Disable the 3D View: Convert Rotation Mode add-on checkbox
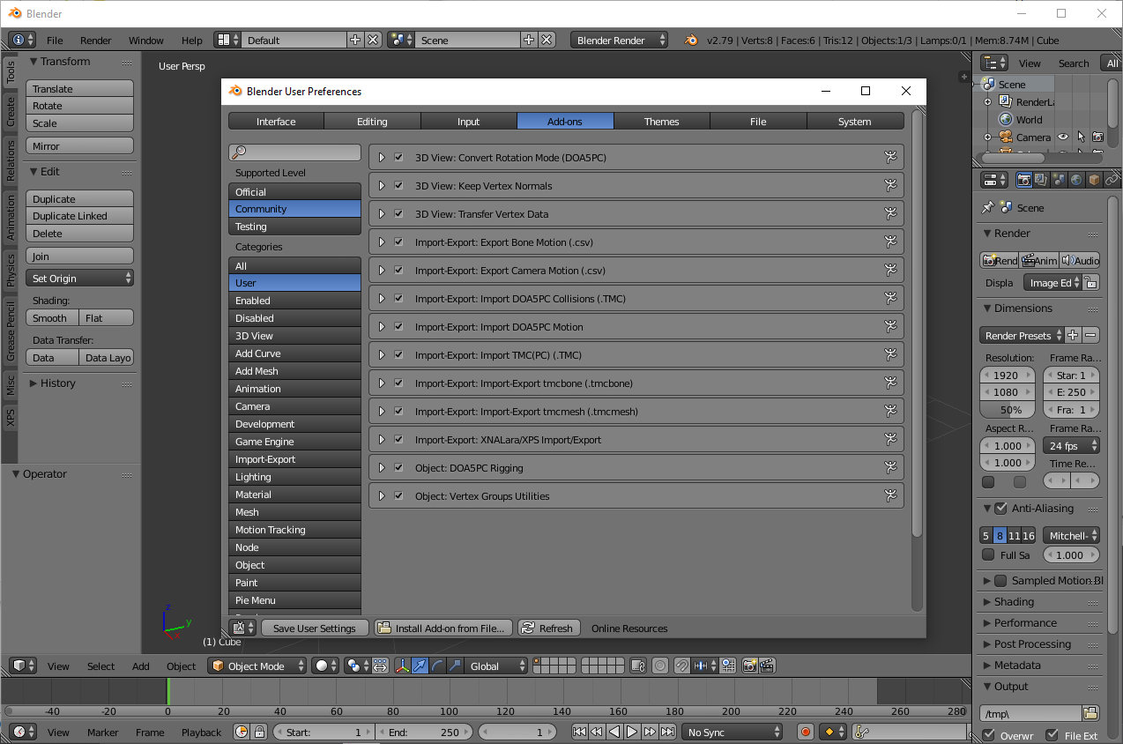 [x=398, y=158]
